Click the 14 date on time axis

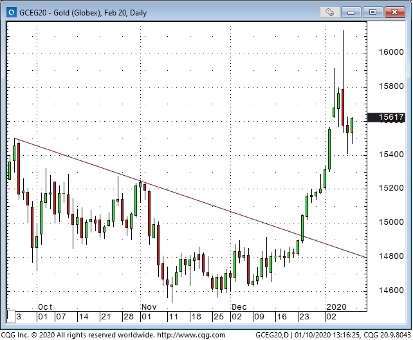[84, 317]
